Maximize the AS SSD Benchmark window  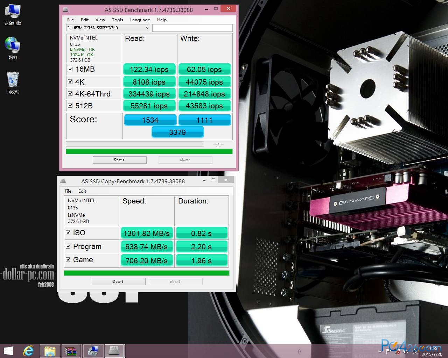pos(216,9)
